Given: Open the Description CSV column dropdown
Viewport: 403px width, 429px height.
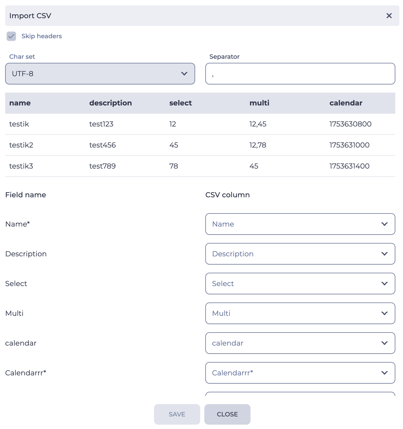Looking at the screenshot, I should point(300,254).
